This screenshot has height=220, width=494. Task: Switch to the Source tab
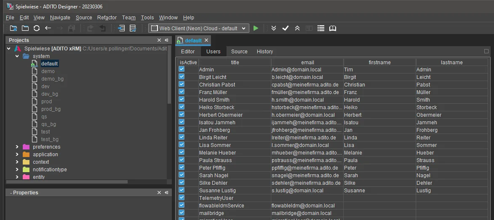pyautogui.click(x=239, y=52)
